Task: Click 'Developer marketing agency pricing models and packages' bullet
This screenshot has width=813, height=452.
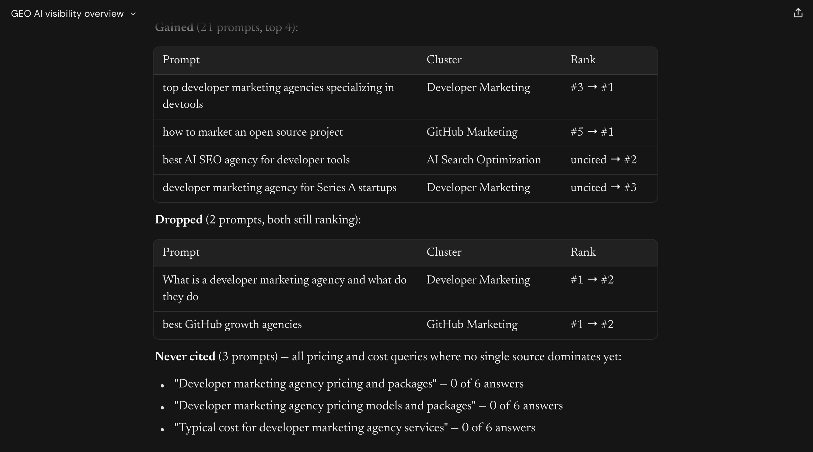Action: pyautogui.click(x=368, y=406)
